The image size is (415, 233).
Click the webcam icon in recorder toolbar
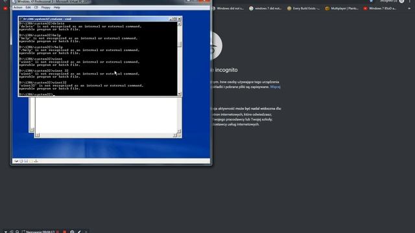pos(72,232)
